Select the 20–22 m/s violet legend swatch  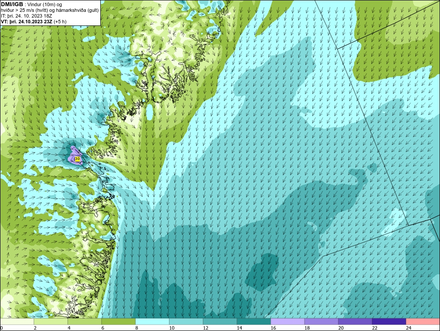pos(355,321)
